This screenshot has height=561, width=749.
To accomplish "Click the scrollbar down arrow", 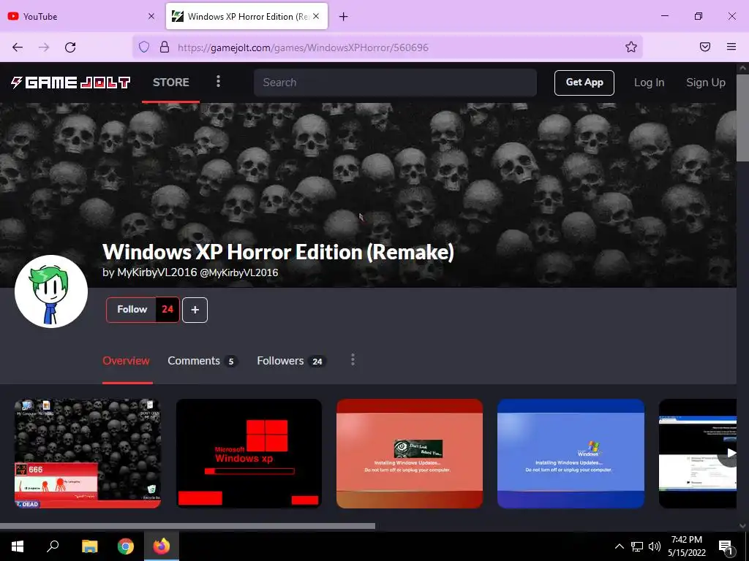I will pos(743,526).
